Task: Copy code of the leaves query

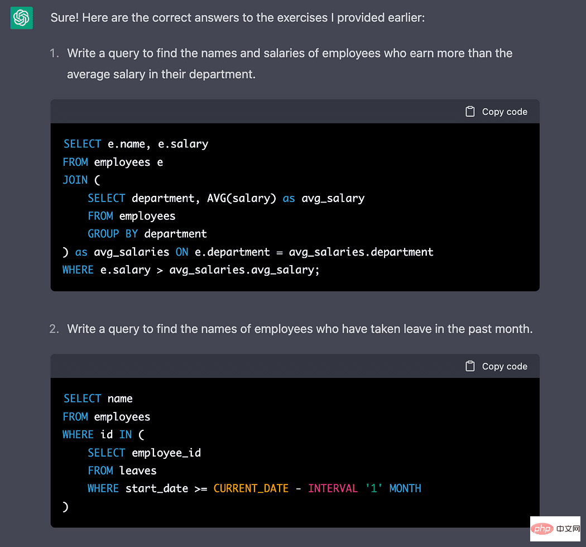Action: pyautogui.click(x=496, y=366)
